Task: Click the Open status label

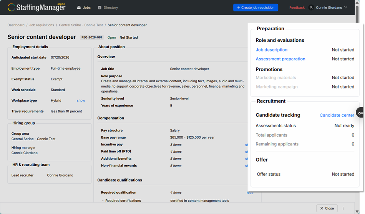Action: tap(111, 38)
